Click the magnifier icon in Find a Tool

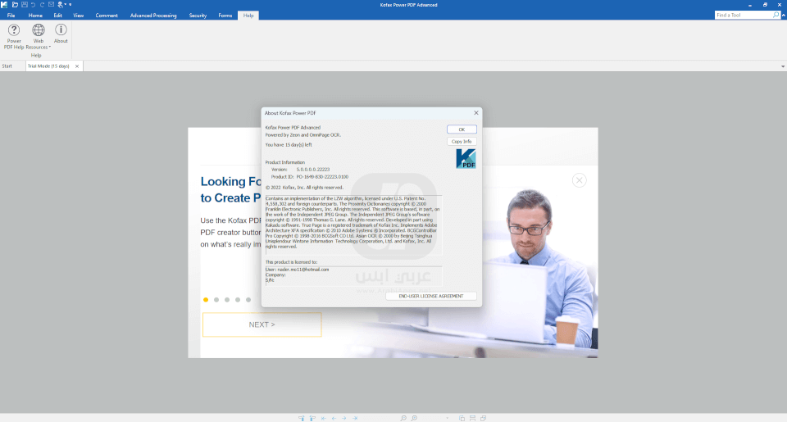pyautogui.click(x=776, y=15)
